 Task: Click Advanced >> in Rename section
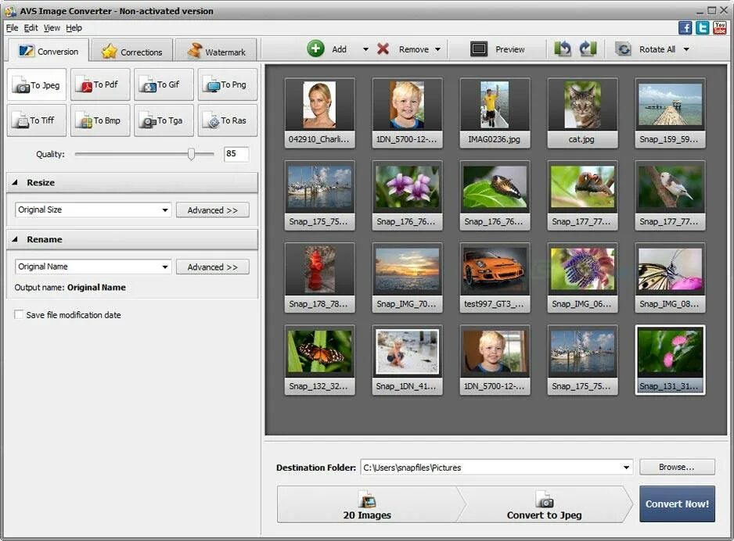[213, 267]
